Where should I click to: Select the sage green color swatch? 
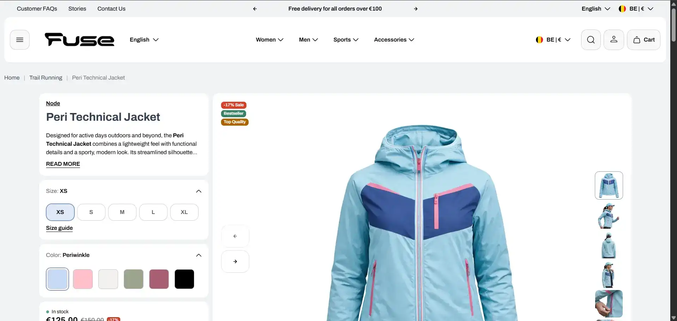(x=134, y=279)
